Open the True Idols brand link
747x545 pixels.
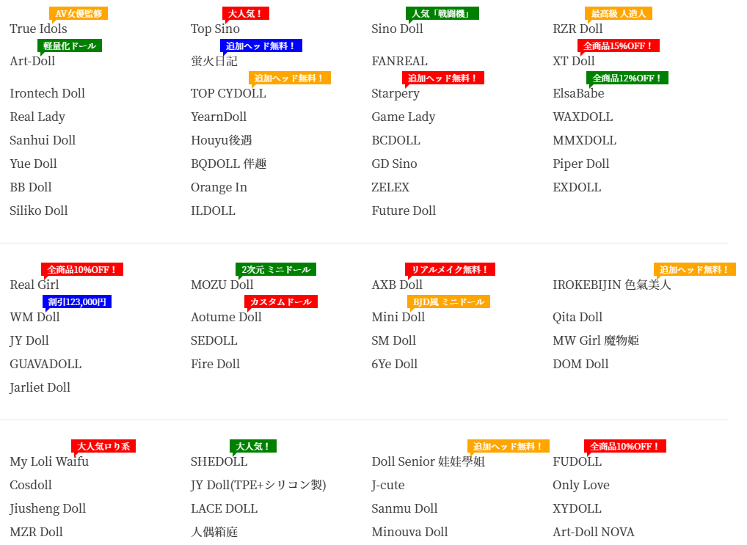pyautogui.click(x=38, y=29)
